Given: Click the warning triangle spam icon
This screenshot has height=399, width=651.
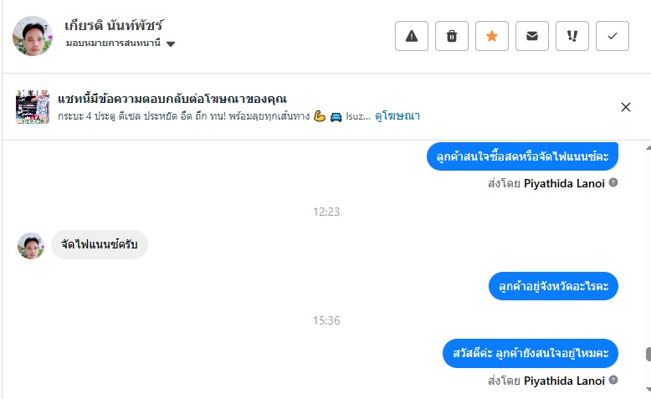Looking at the screenshot, I should coord(412,36).
